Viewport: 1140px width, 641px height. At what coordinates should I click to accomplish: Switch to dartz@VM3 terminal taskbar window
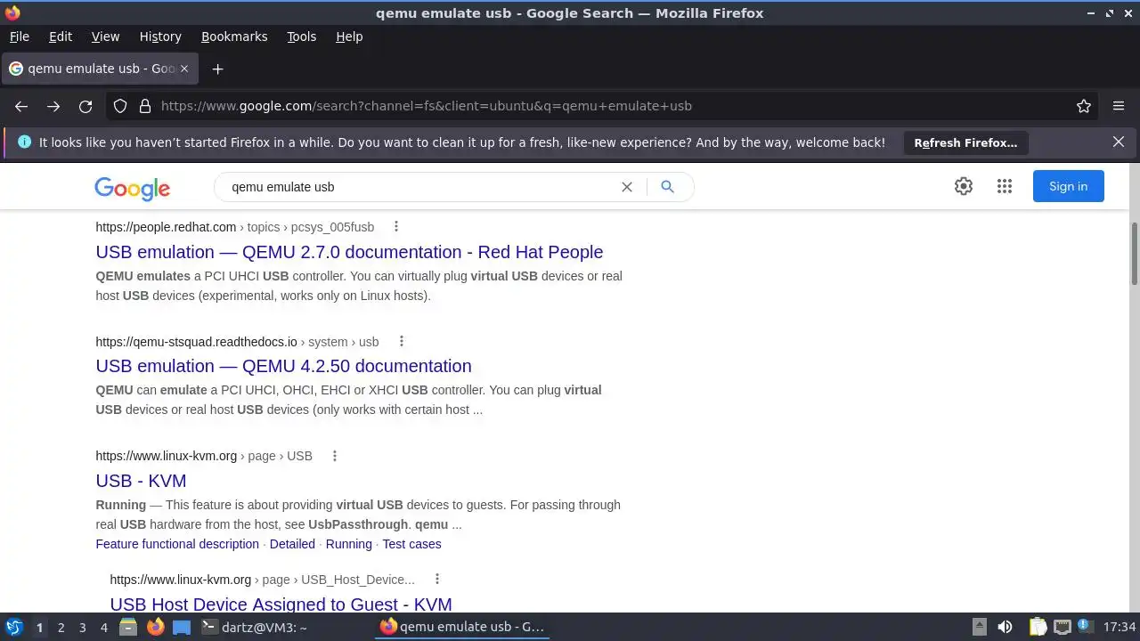point(285,627)
